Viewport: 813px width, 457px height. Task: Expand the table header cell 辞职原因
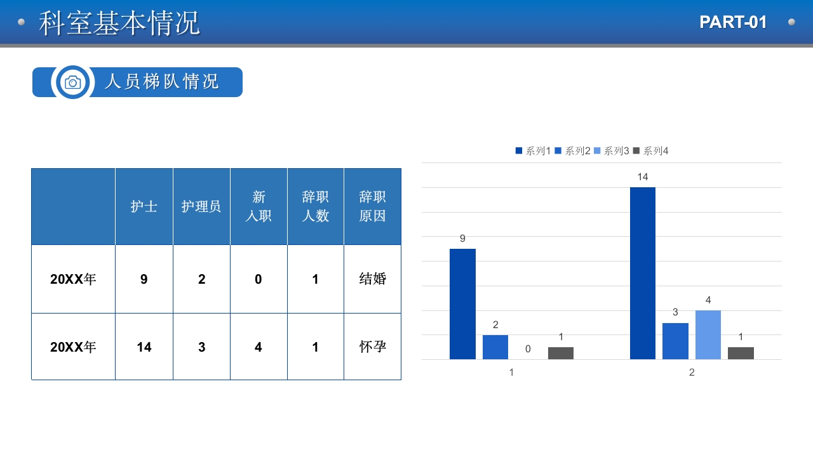372,206
